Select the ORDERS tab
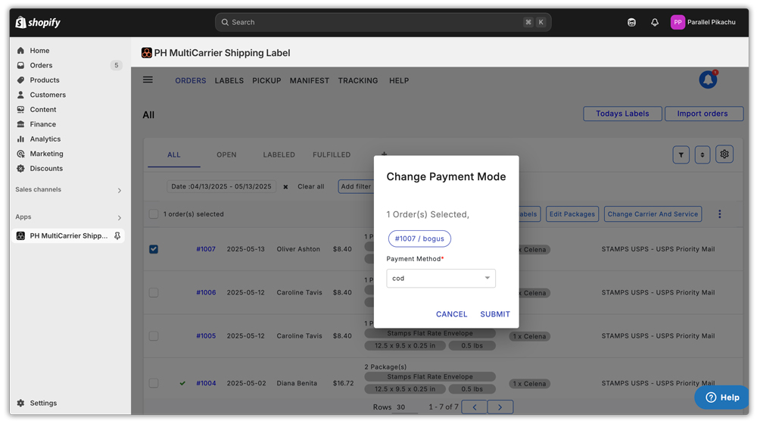 click(191, 81)
